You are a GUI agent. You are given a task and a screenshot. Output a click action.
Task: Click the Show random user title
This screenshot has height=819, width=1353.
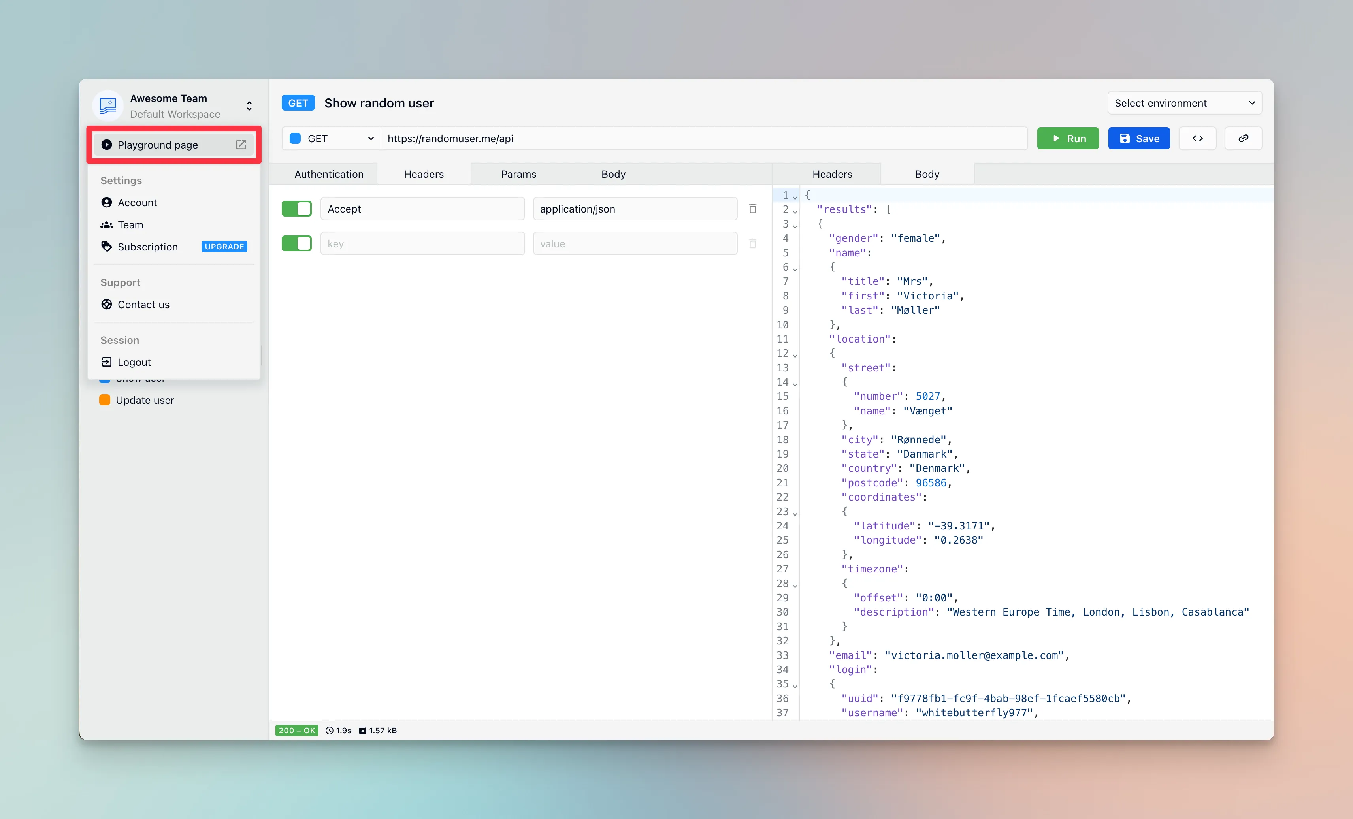tap(379, 103)
